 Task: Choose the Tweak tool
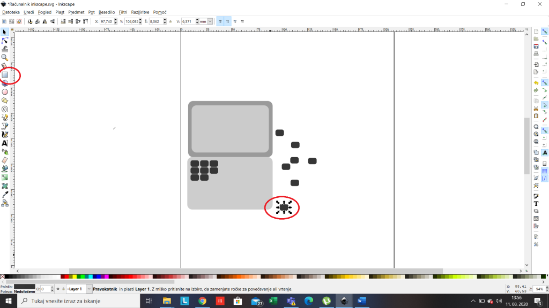click(x=4, y=49)
